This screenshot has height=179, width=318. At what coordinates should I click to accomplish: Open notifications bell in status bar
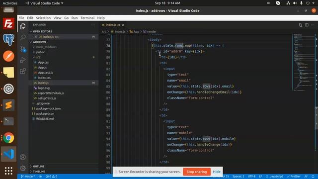pos(313,177)
